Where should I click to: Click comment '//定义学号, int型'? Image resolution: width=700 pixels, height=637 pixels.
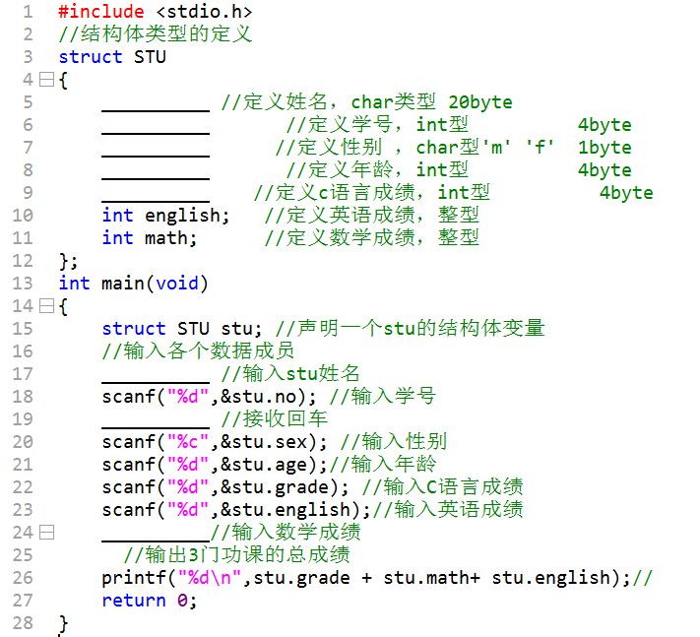click(377, 124)
